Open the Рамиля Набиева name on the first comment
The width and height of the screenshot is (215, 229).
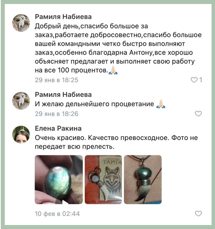click(63, 17)
